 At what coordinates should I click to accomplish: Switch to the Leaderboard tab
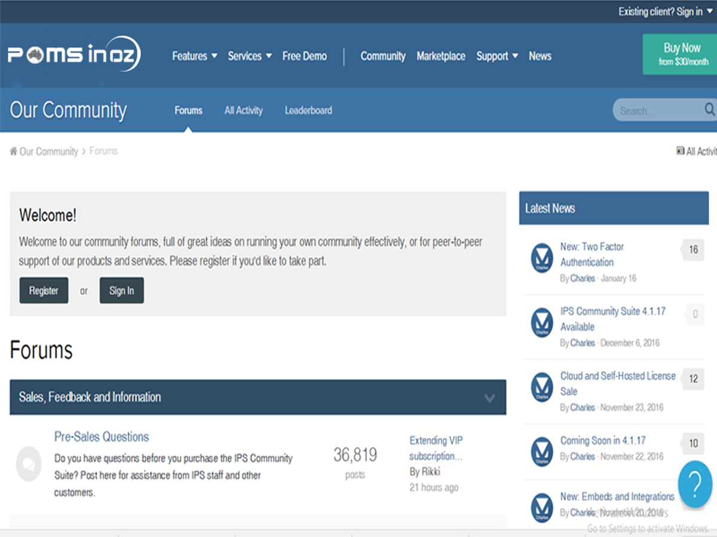[x=308, y=110]
